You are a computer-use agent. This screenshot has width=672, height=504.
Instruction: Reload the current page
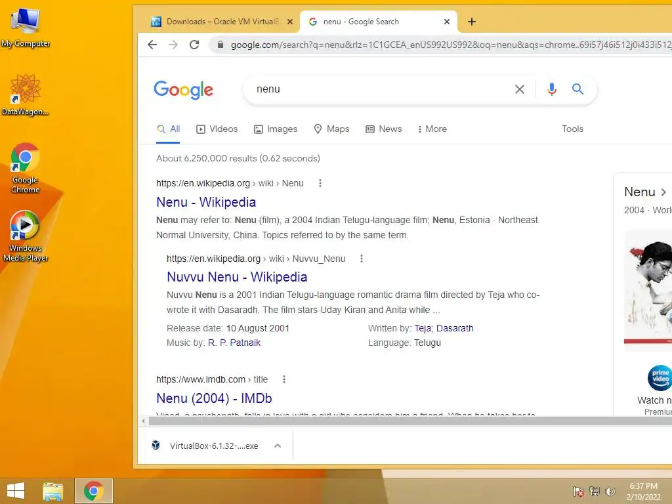click(x=194, y=45)
